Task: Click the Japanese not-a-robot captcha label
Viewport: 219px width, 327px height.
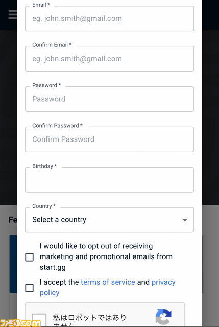Action: point(90,320)
